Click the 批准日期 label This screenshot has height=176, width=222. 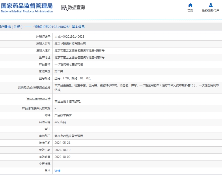pos(44,143)
